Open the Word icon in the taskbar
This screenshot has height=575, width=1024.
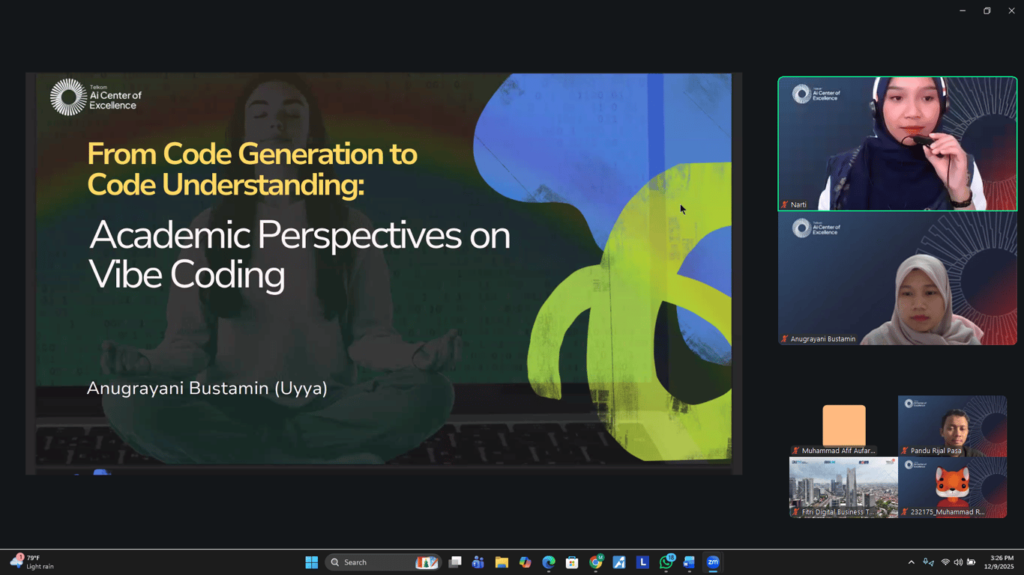690,562
